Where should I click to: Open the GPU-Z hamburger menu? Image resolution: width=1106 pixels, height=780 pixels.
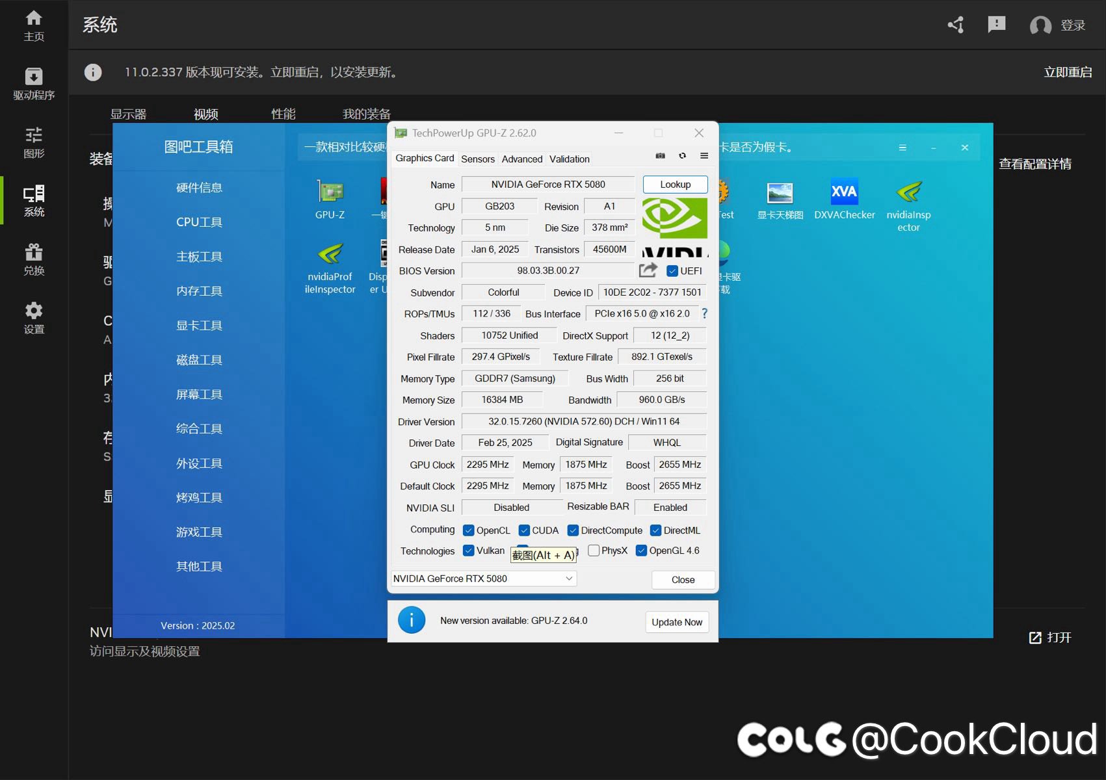pos(704,156)
